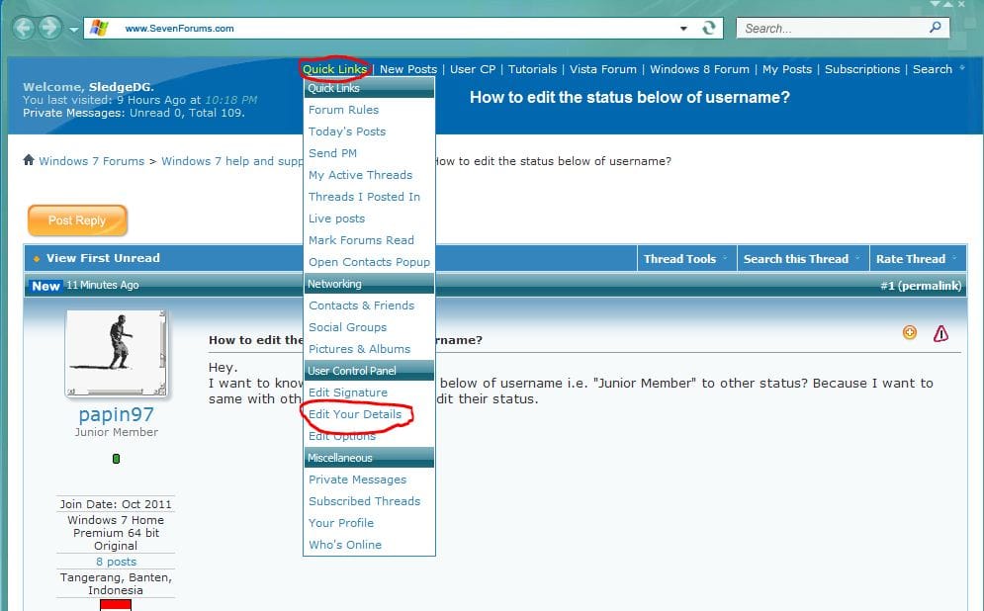Open Your Profile menu entry
The image size is (984, 611).
(x=341, y=523)
